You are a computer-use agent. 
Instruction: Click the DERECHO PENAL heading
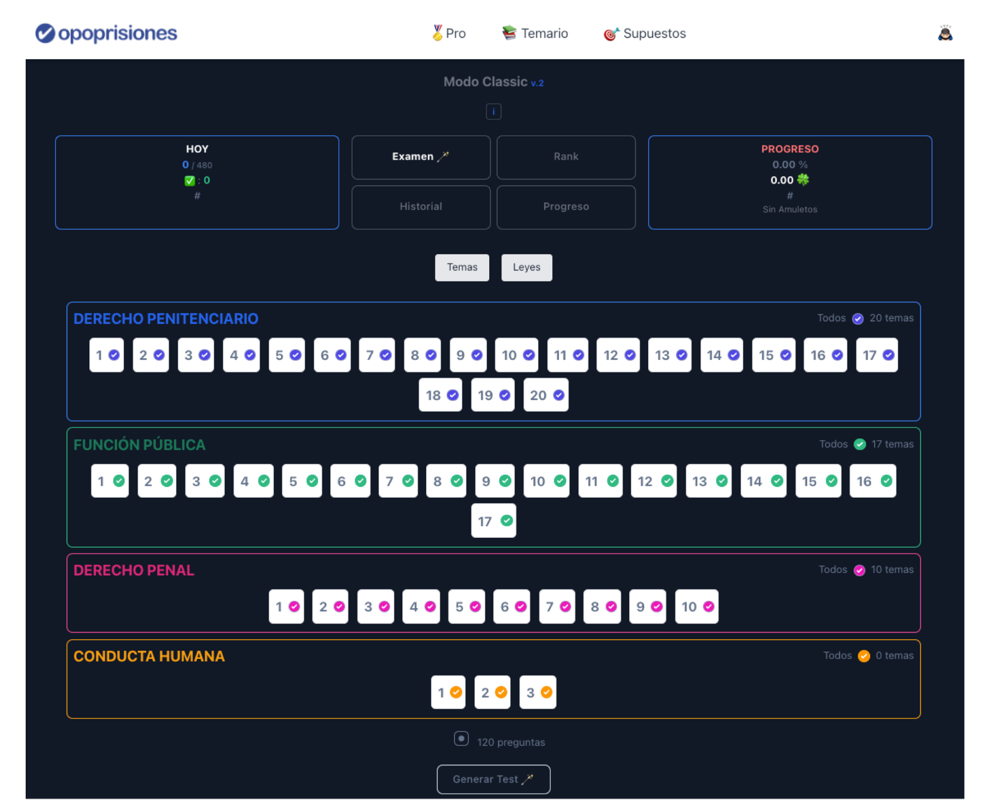click(134, 570)
